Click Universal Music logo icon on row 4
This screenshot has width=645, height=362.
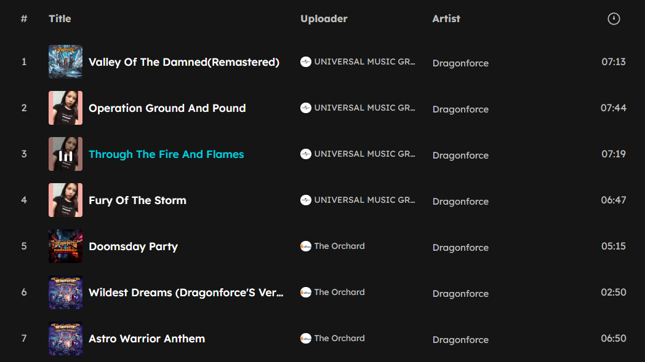306,200
